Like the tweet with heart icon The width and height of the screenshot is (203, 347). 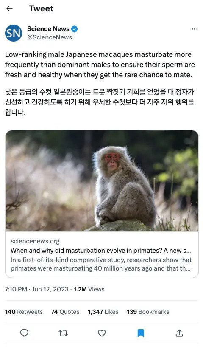click(x=102, y=333)
